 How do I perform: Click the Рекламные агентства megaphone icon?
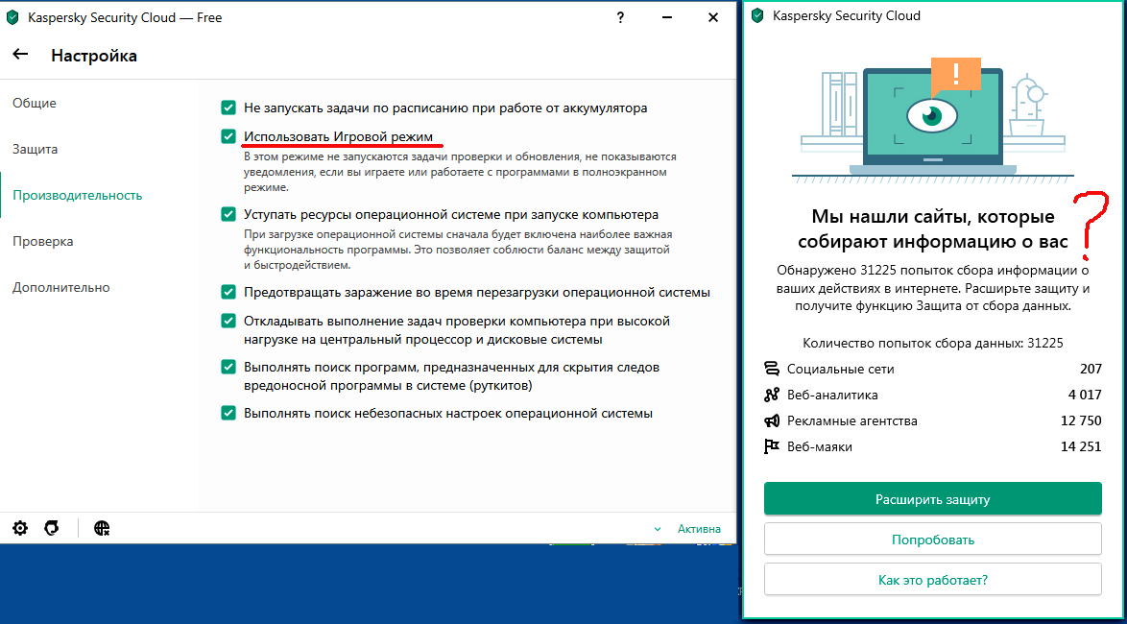tap(771, 420)
